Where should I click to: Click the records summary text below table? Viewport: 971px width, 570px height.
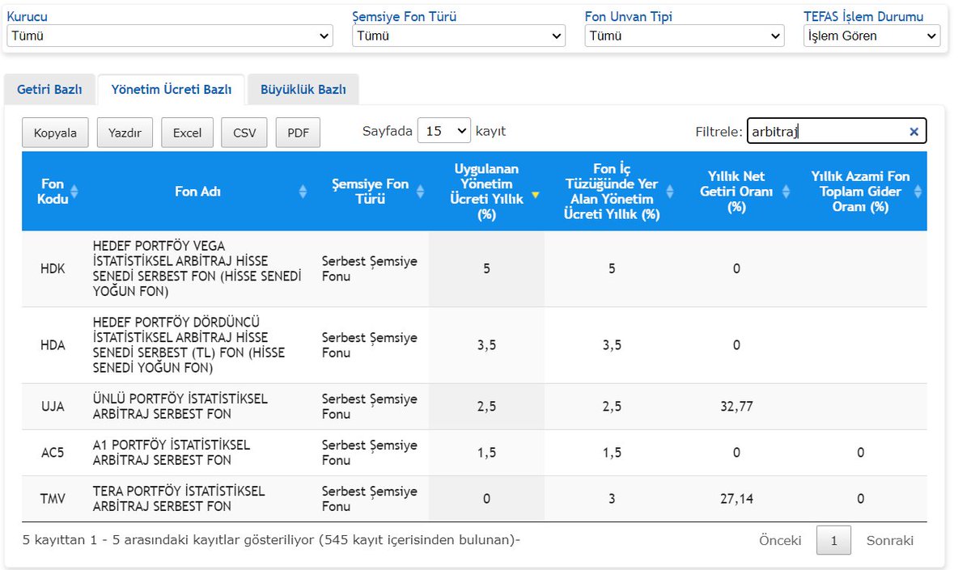click(271, 538)
